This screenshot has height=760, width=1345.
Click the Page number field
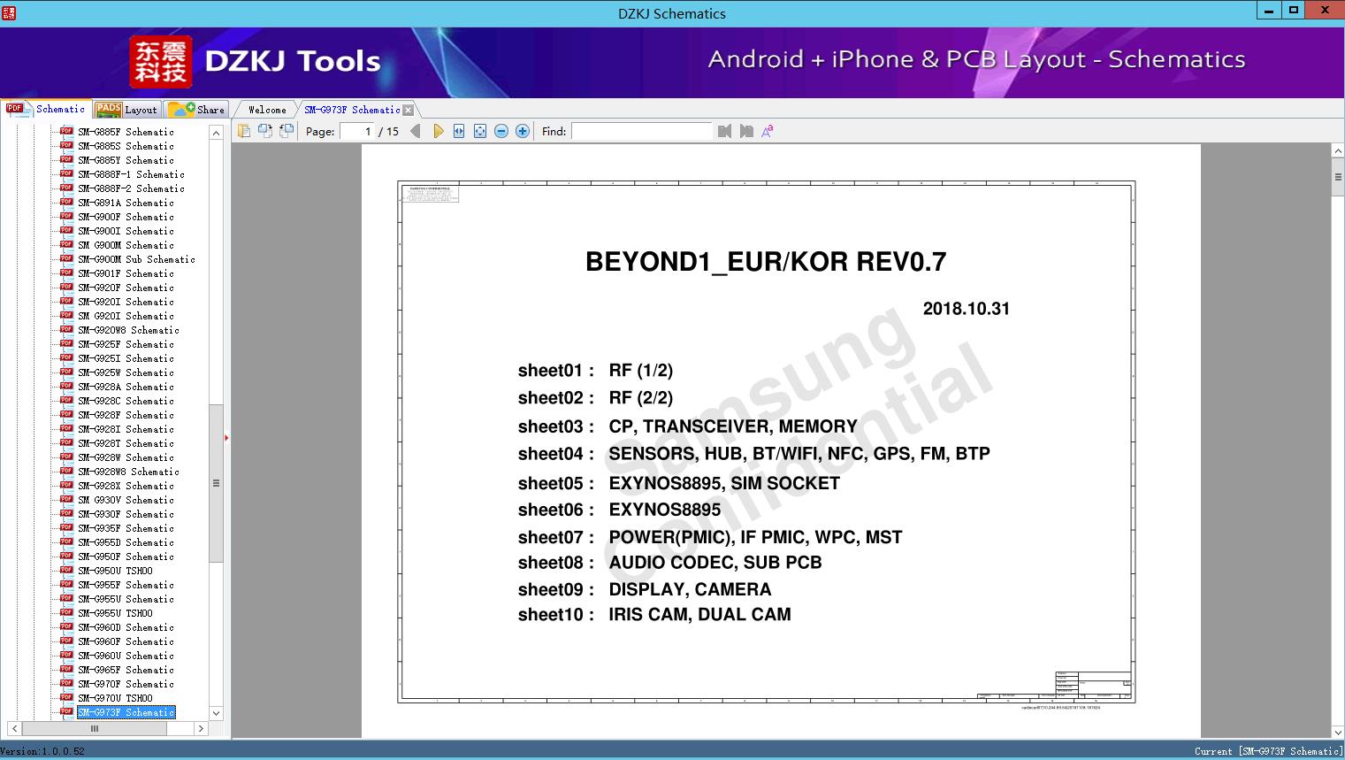coord(357,131)
